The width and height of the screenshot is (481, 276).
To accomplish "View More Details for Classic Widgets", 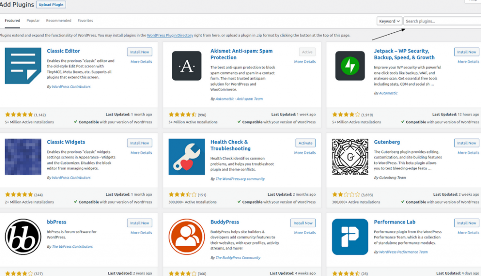I will pos(141,153).
